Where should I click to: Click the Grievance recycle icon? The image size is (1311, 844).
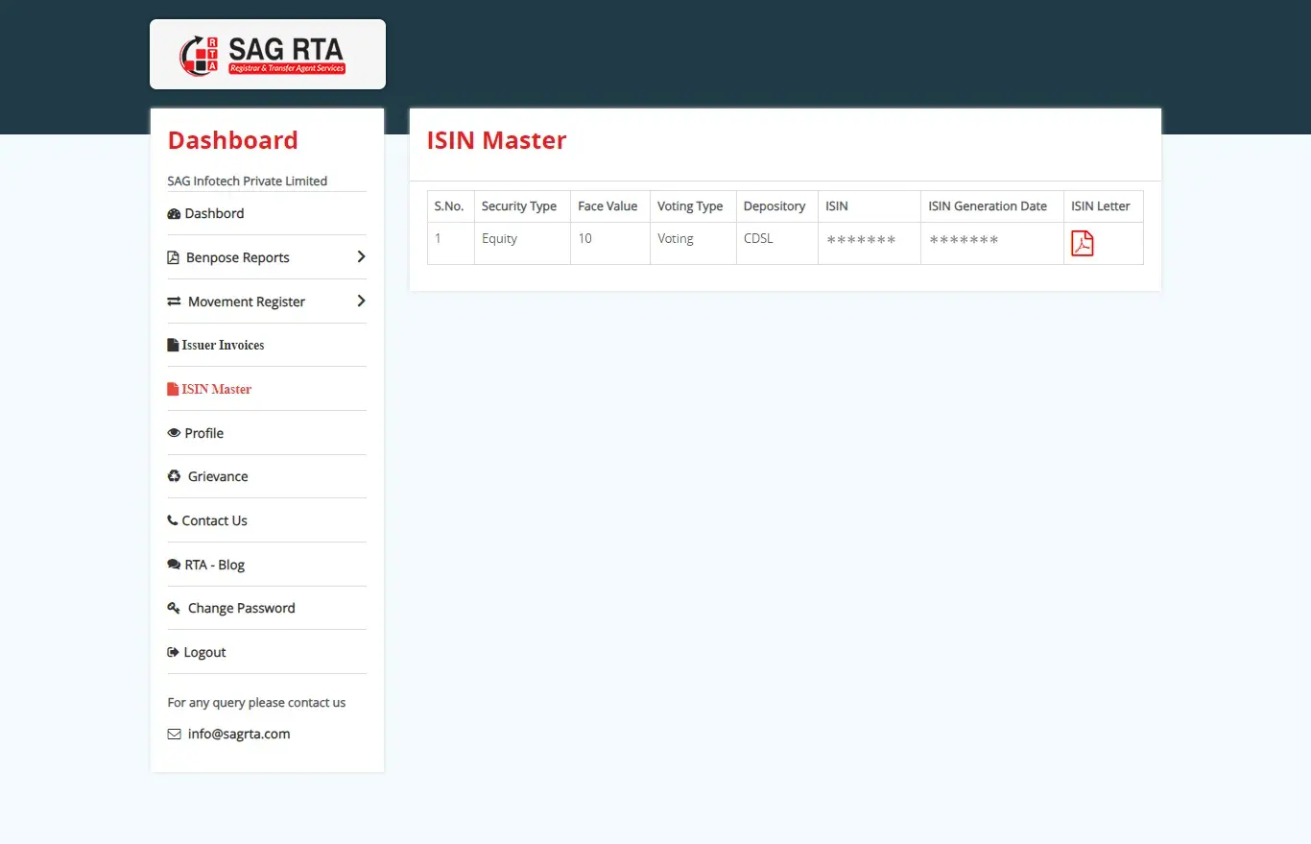[174, 476]
